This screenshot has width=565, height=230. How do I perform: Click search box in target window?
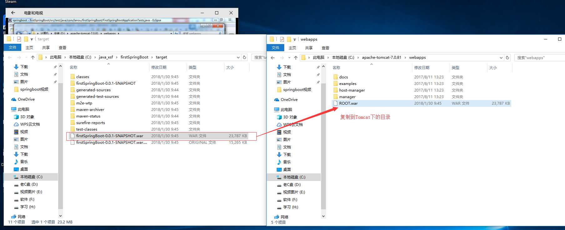click(x=259, y=57)
